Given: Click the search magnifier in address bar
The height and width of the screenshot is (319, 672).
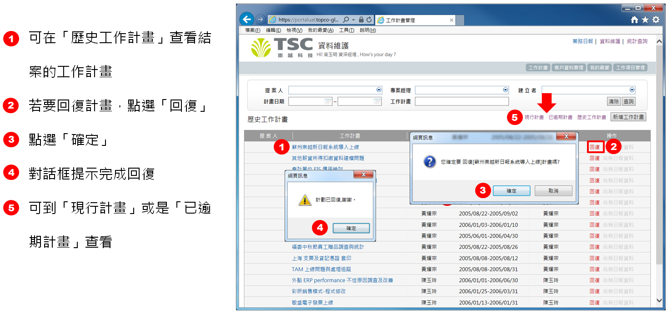Looking at the screenshot, I should 346,20.
